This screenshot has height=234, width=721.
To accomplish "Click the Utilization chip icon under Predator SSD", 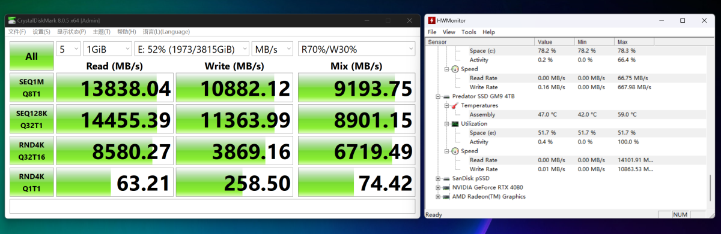I will pos(455,124).
